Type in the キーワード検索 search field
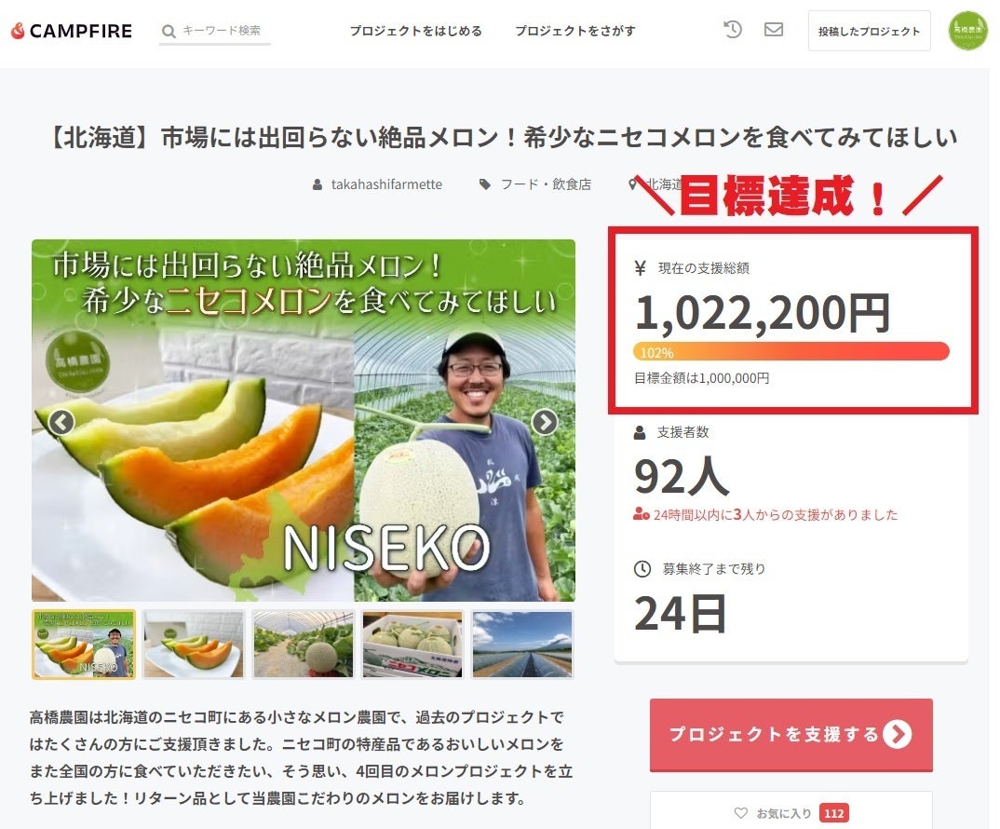The width and height of the screenshot is (1000, 829). click(x=223, y=31)
